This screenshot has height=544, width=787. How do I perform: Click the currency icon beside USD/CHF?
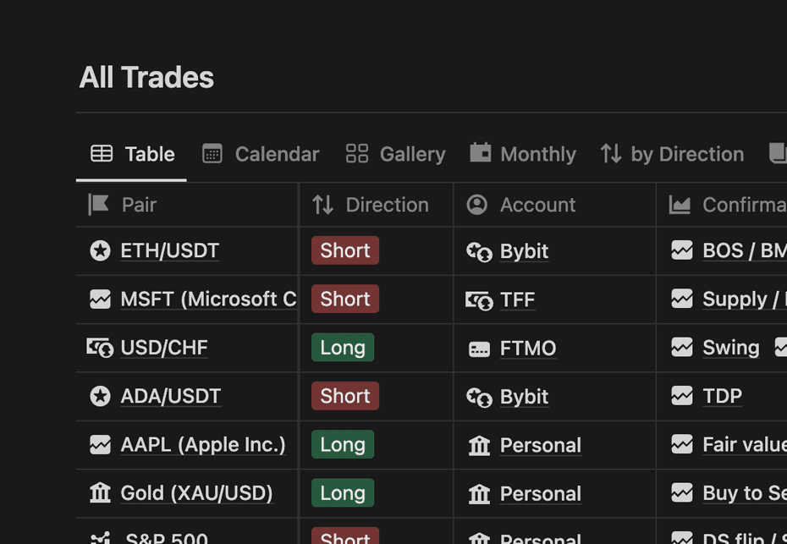(x=100, y=348)
